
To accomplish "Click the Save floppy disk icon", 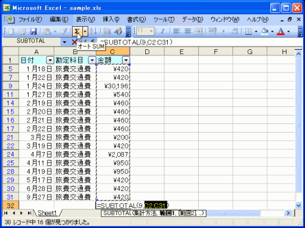I will 33,32.
